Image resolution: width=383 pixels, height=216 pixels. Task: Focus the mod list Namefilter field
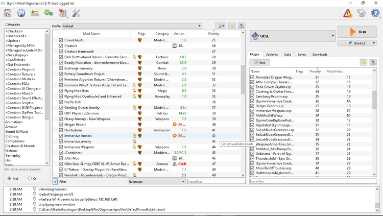tap(217, 182)
